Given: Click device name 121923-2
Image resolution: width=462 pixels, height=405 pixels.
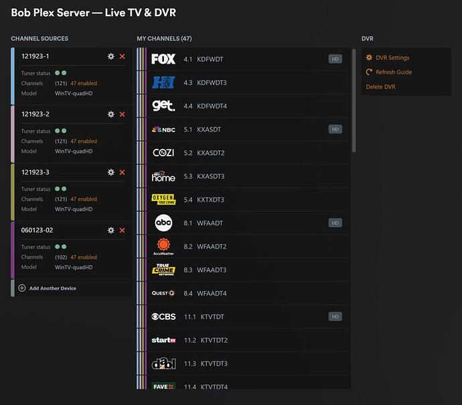Looking at the screenshot, I should click(x=35, y=114).
